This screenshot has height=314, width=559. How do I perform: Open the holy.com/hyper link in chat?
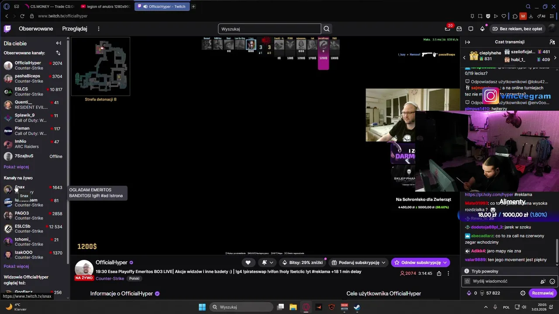pos(489,195)
